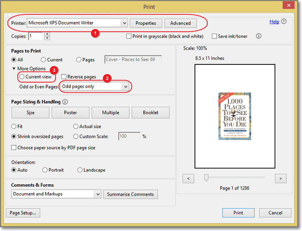Check the Reverse pages option
This screenshot has width=302, height=231.
(64, 77)
